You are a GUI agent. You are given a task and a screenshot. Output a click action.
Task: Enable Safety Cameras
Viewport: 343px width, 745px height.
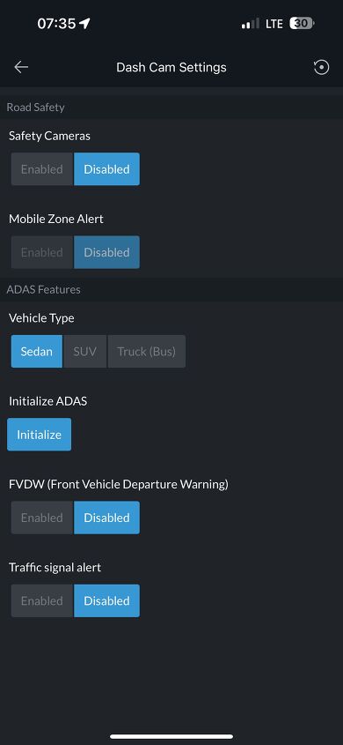[42, 169]
